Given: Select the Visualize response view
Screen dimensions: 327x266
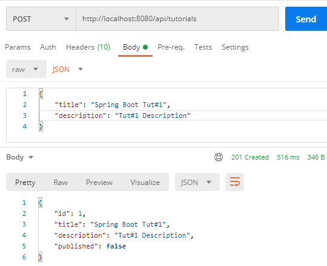Looking at the screenshot, I should [x=145, y=183].
